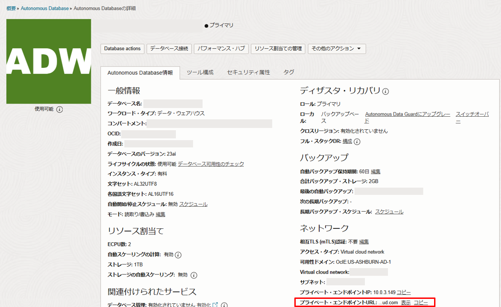Screen dimensions: 501x307
Task: Click the 合計バックアップ・ストレージ 2GB value
Action: (x=373, y=181)
